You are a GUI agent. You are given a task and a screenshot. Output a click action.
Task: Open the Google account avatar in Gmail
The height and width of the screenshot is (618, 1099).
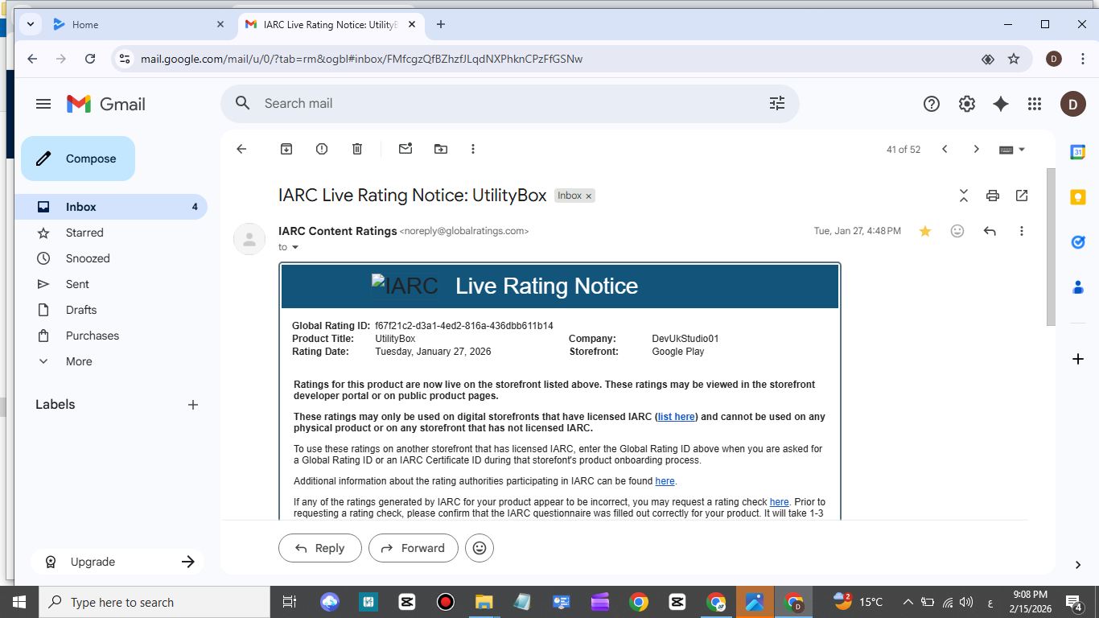pyautogui.click(x=1073, y=104)
